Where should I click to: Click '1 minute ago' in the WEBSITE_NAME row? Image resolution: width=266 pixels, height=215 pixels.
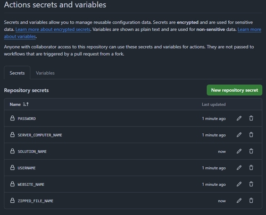pos(214,184)
